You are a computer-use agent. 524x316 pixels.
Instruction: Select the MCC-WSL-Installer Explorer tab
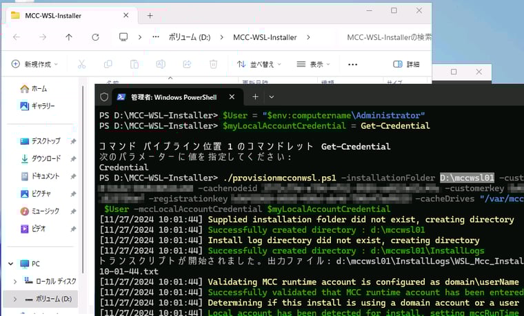coord(72,16)
